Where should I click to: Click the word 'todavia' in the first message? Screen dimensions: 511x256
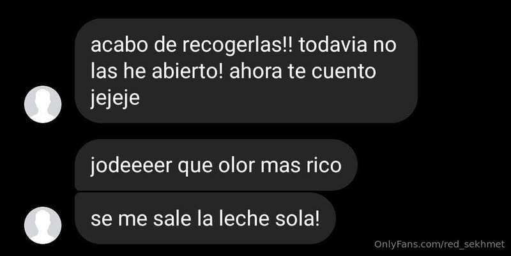coord(330,45)
